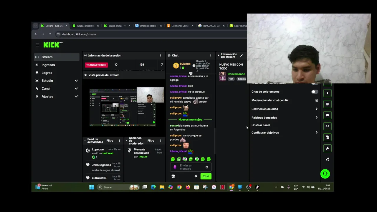This screenshot has height=212, width=377.
Task: Click the 18+ tag
Action: 231,79
